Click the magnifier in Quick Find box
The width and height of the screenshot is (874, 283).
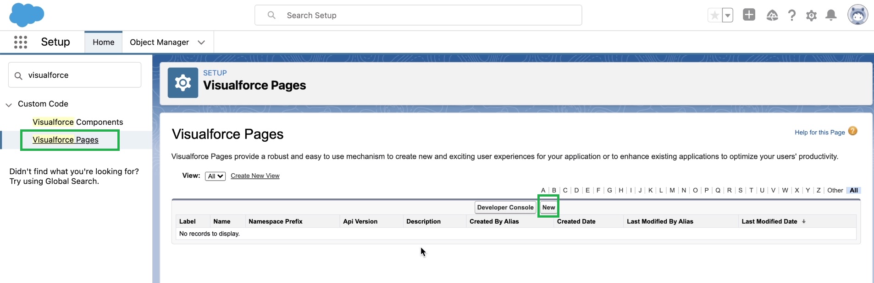tap(18, 75)
